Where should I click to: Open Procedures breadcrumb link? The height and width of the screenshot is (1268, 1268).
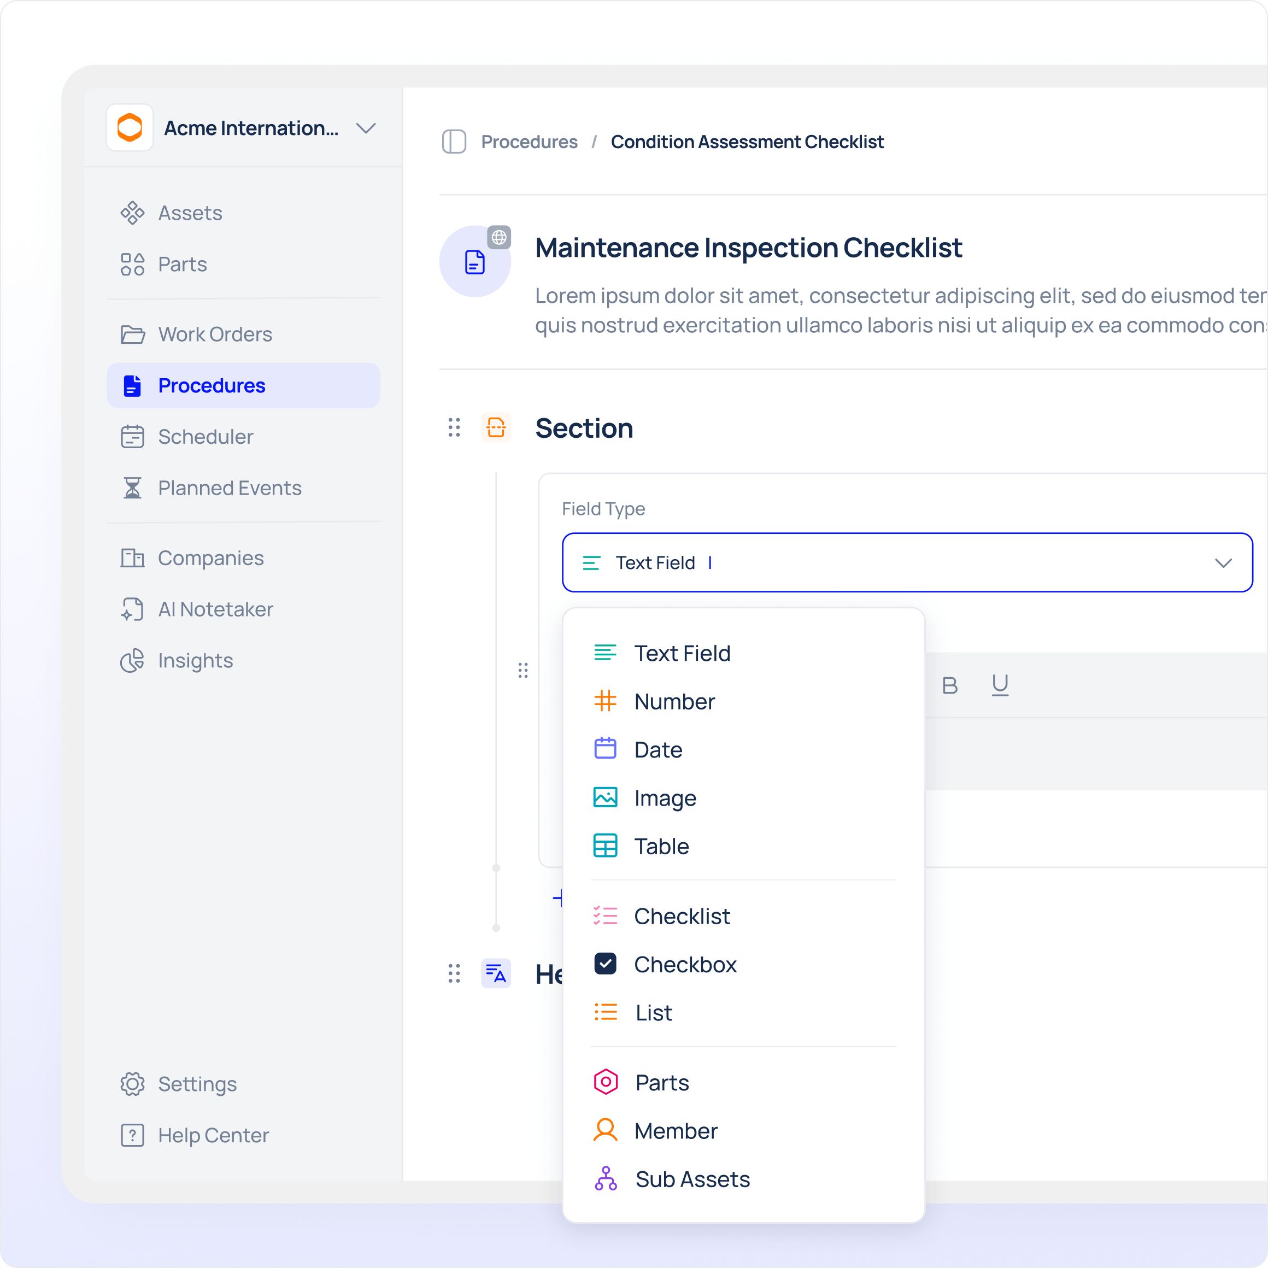(529, 142)
